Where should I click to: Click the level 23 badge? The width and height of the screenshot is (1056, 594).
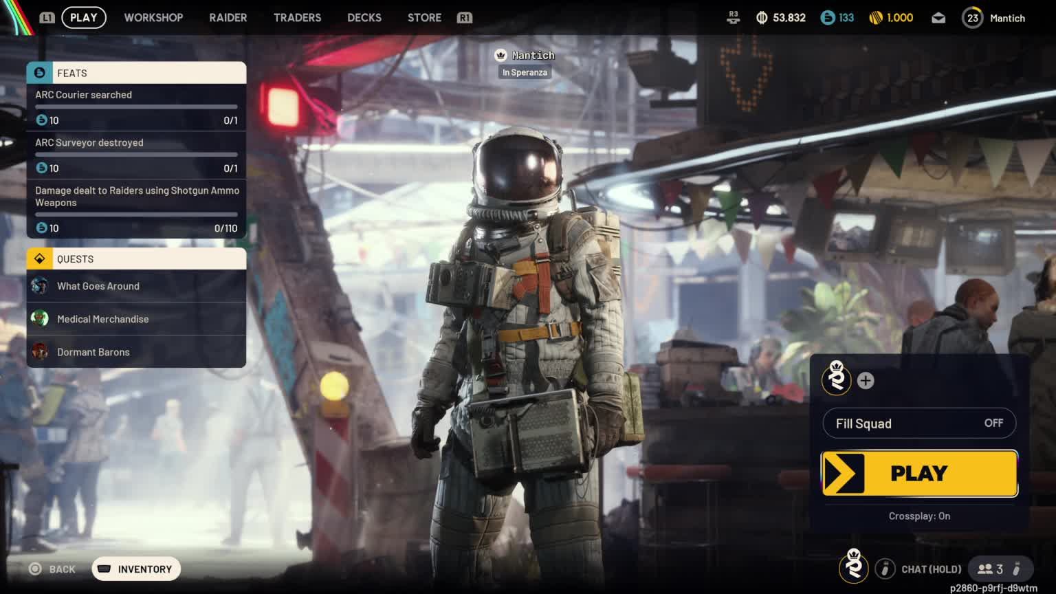(x=973, y=19)
